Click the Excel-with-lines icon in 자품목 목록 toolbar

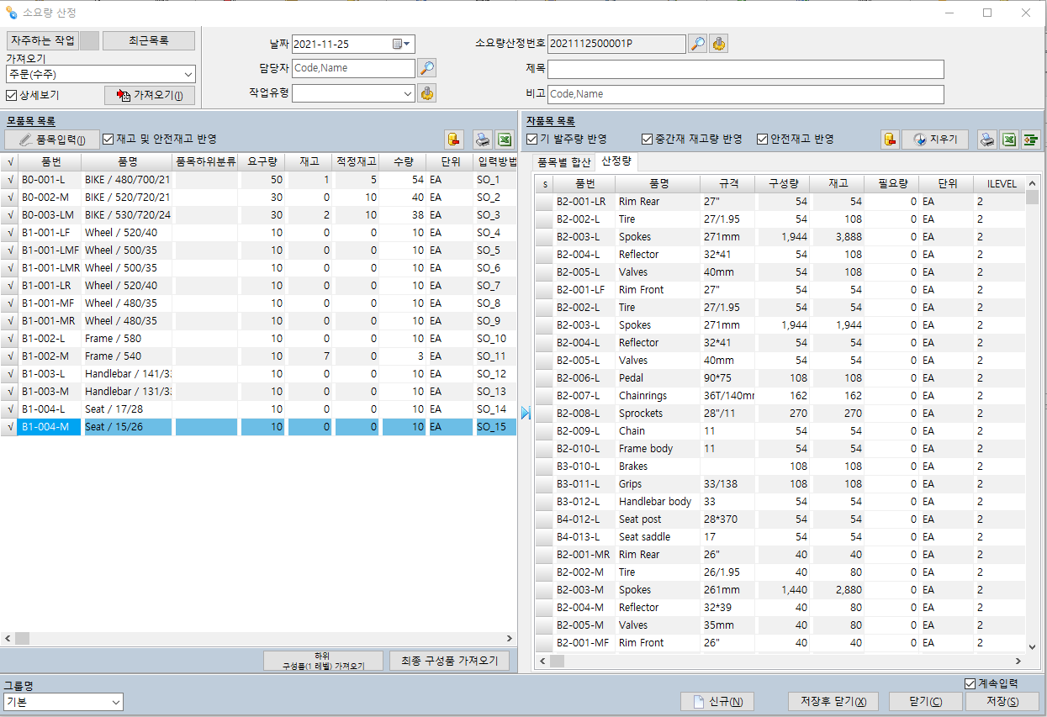[1030, 140]
